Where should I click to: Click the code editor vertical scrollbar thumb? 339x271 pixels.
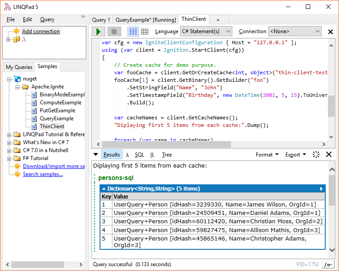(331, 106)
